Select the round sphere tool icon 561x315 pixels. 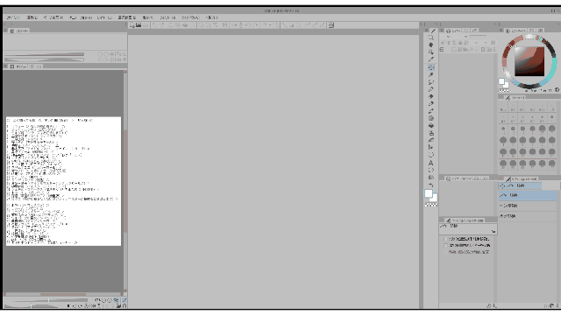[430, 119]
